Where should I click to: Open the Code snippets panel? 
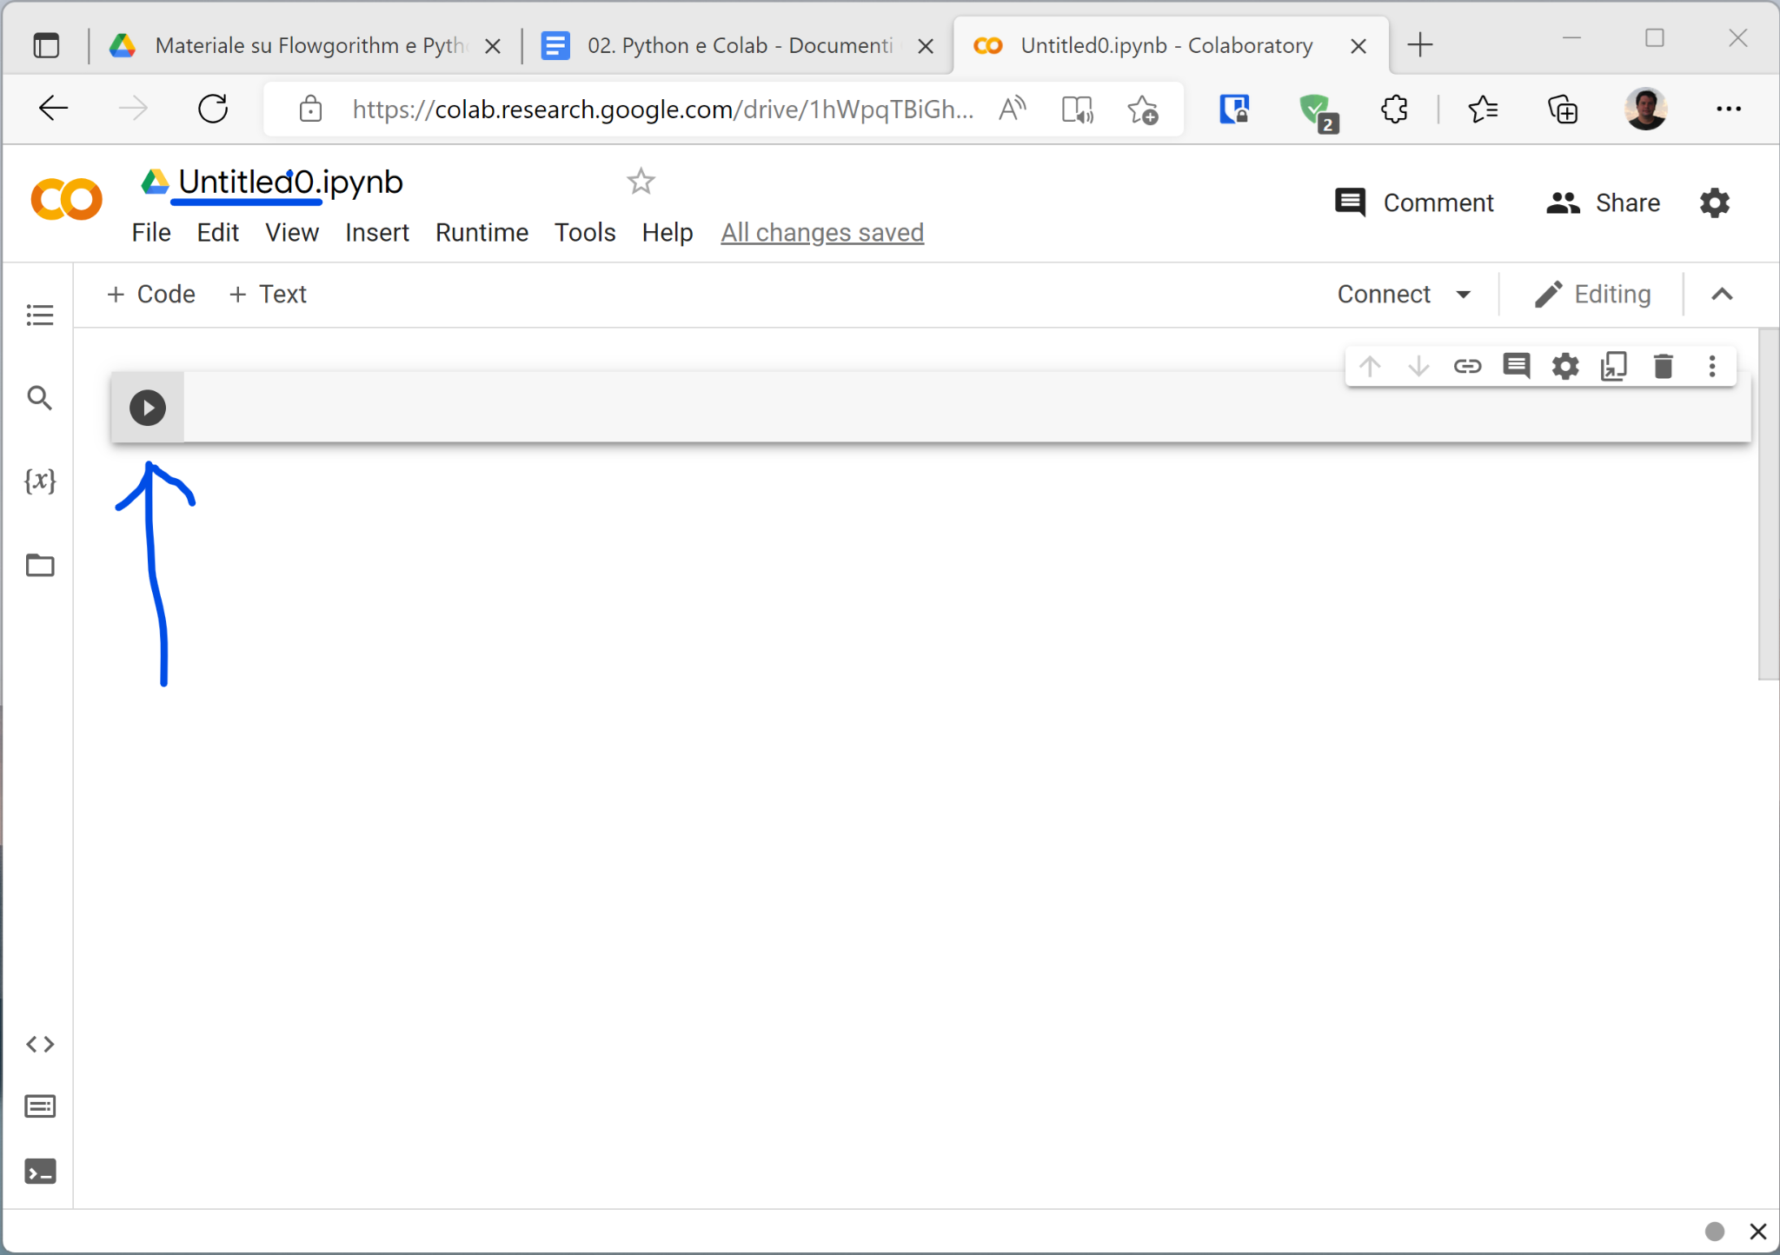click(x=40, y=1044)
